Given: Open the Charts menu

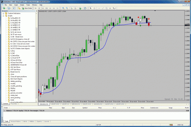Looking at the screenshot, I should (x=22, y=5).
